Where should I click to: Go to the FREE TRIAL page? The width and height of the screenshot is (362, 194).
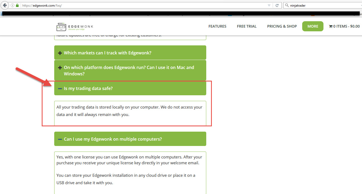pos(247,26)
